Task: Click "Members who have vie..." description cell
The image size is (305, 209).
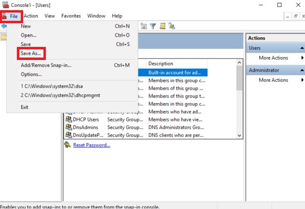Action: click(x=175, y=119)
